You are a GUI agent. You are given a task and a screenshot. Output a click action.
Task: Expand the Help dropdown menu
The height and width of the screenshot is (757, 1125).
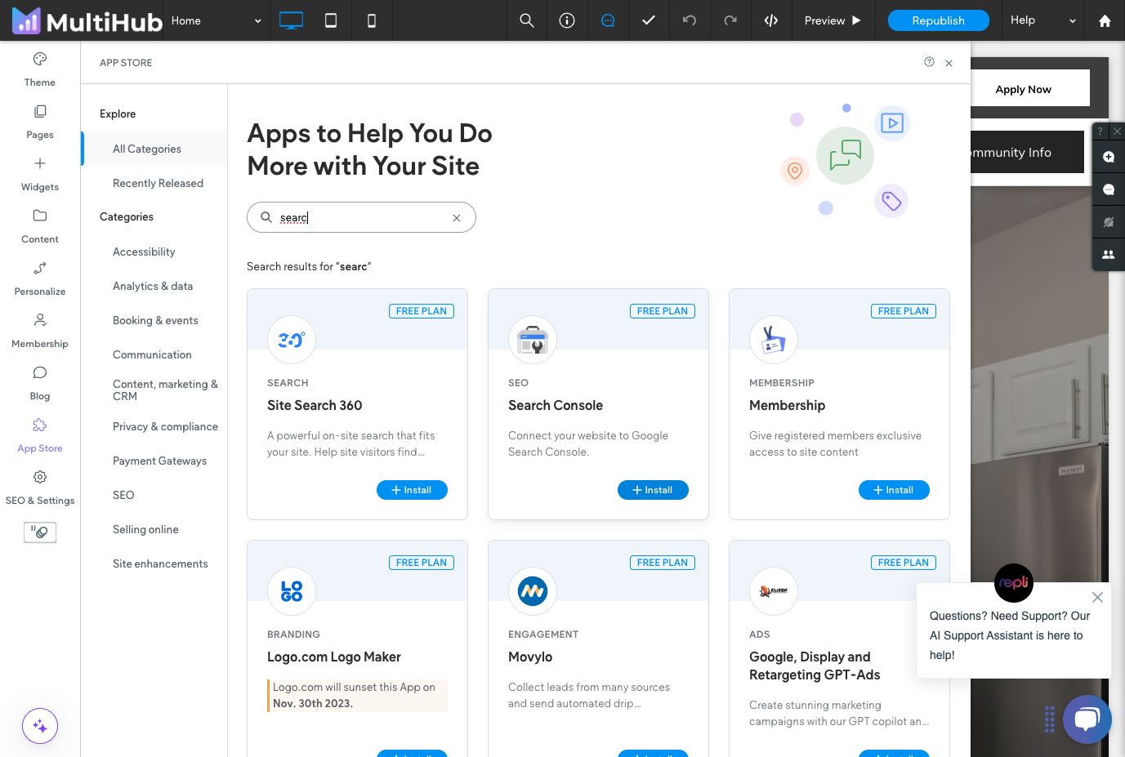(x=1043, y=20)
